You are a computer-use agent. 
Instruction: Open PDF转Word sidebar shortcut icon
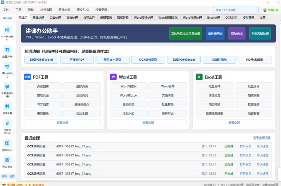coord(7,123)
